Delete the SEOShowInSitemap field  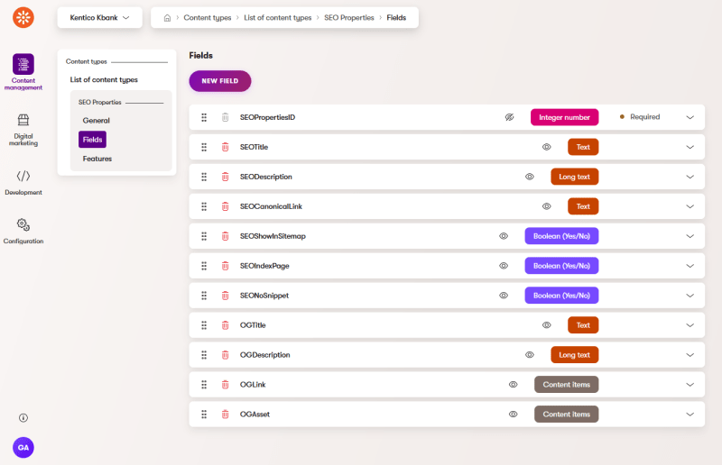[225, 236]
